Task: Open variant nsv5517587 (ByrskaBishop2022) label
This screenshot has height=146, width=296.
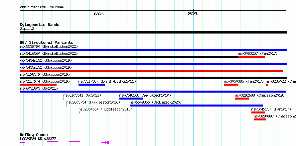Action: point(107,81)
